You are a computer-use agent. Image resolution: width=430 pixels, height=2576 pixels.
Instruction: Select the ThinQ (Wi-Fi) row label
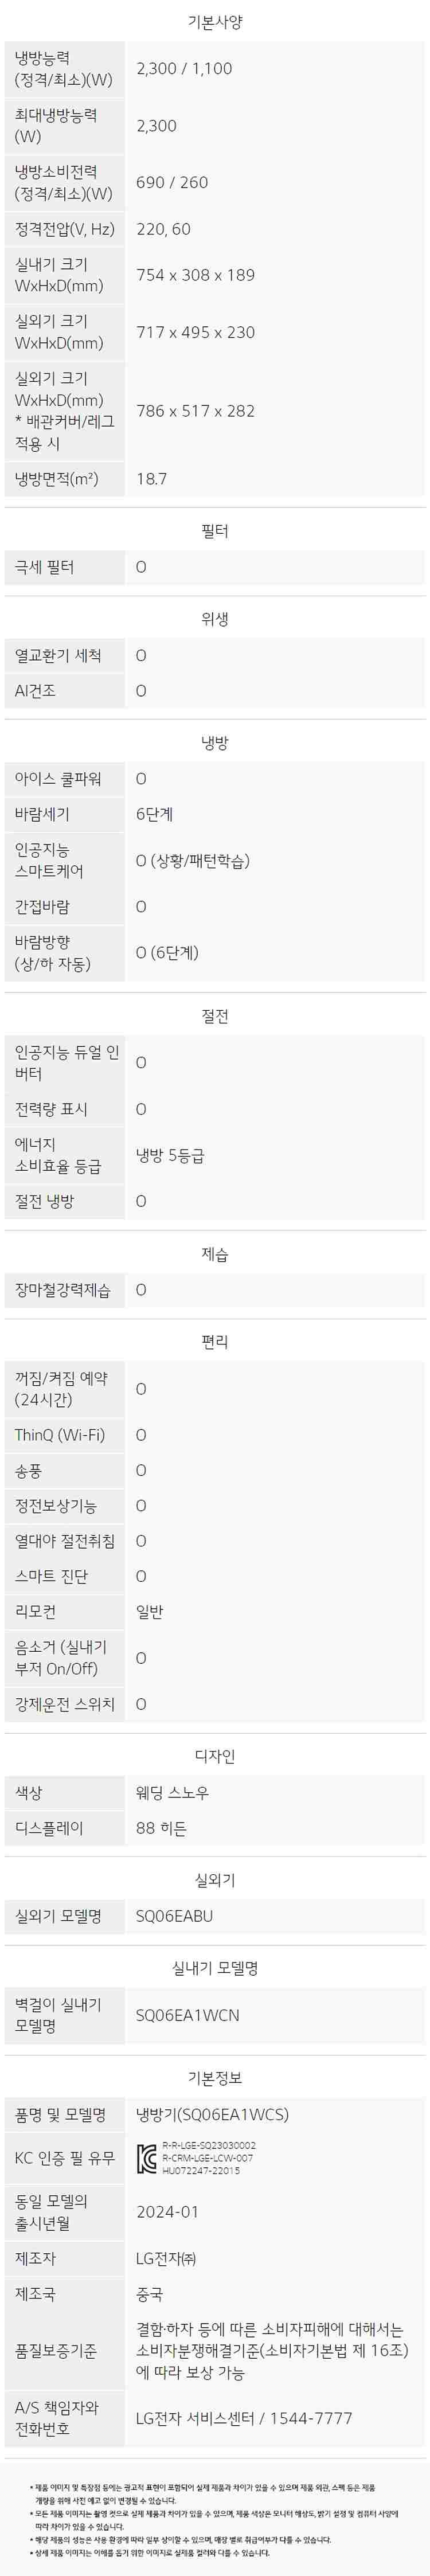tap(59, 1434)
